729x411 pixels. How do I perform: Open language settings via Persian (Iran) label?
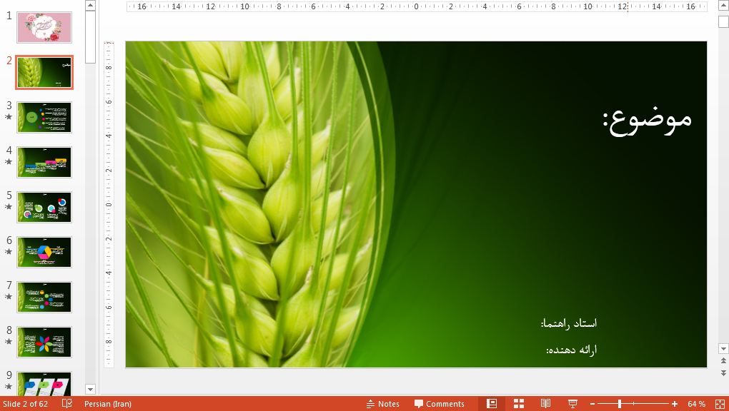point(107,403)
